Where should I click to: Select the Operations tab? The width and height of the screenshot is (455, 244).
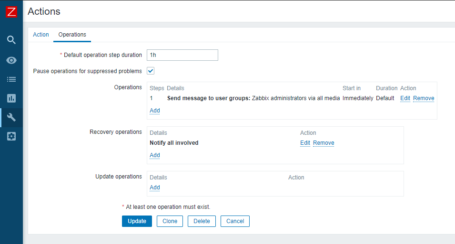click(x=72, y=35)
